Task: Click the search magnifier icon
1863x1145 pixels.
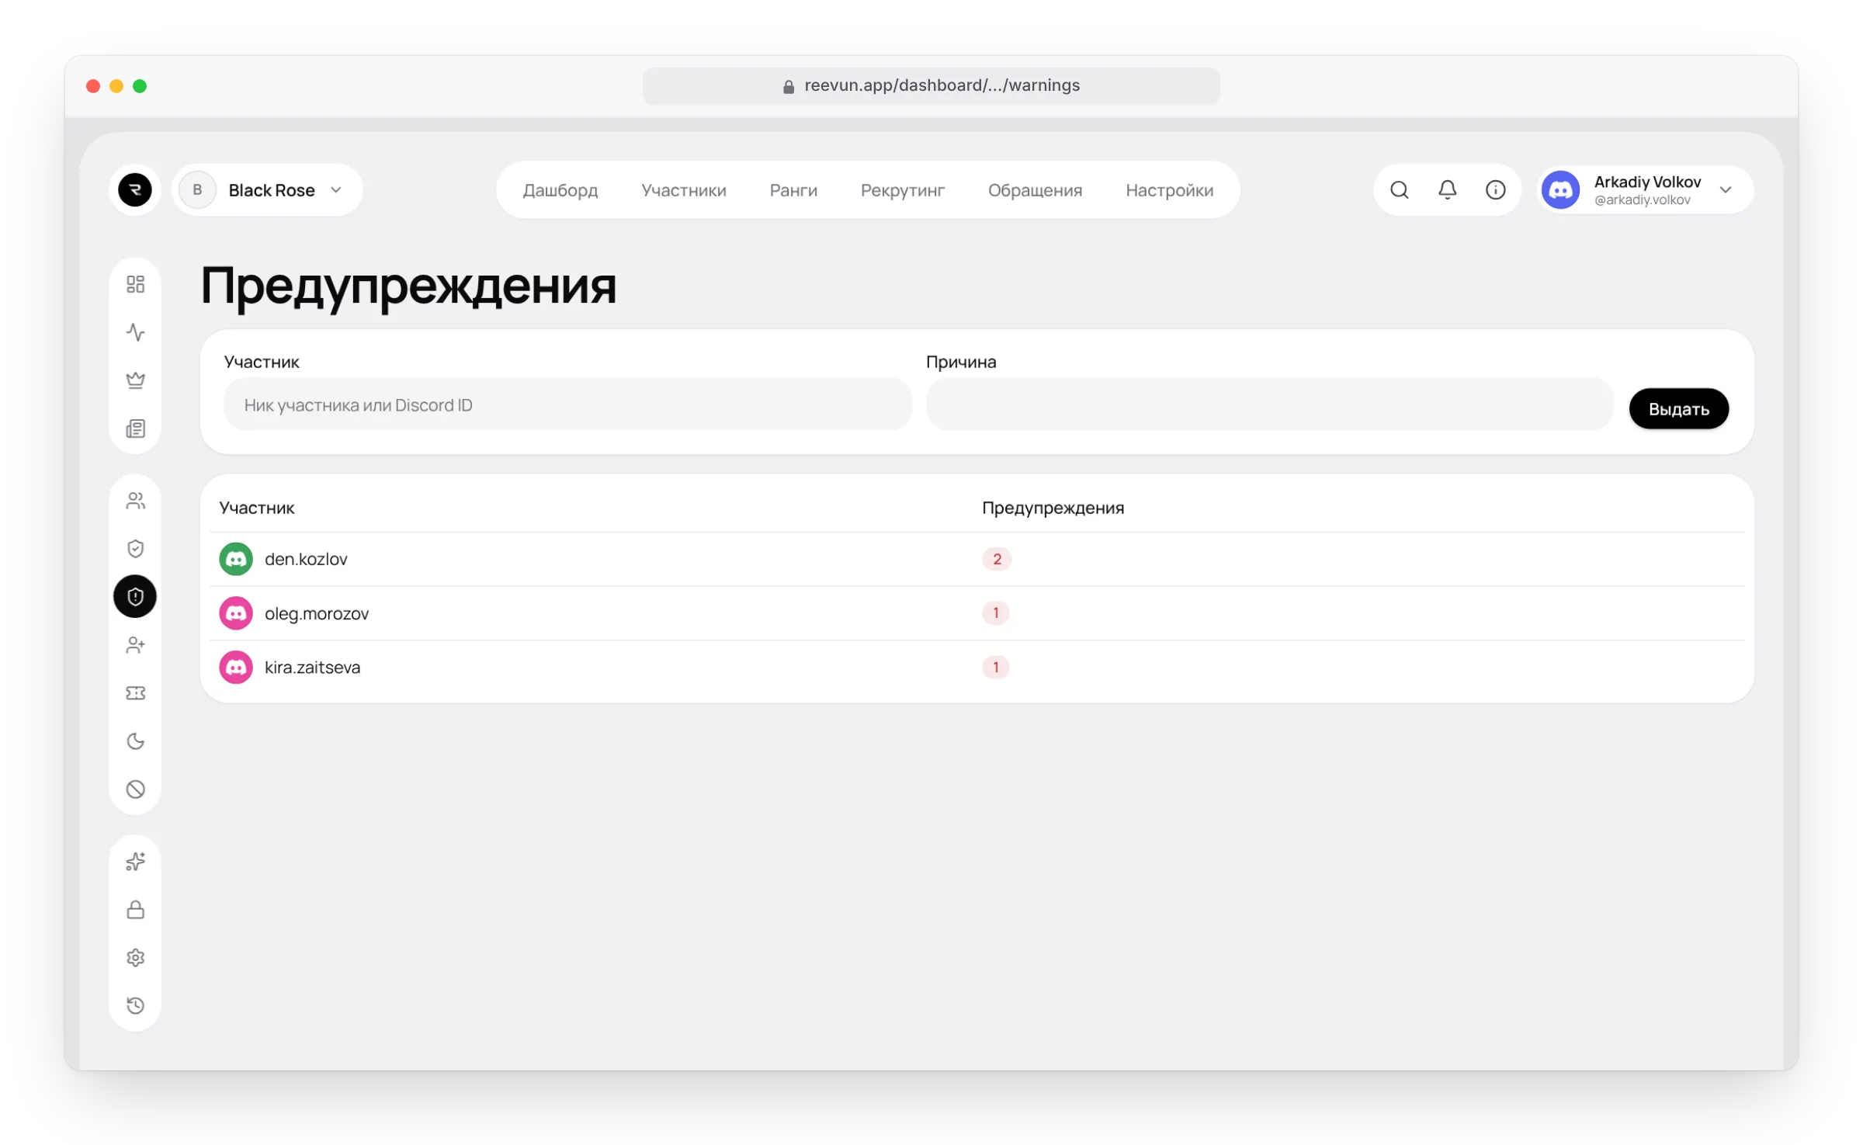Action: tap(1399, 189)
